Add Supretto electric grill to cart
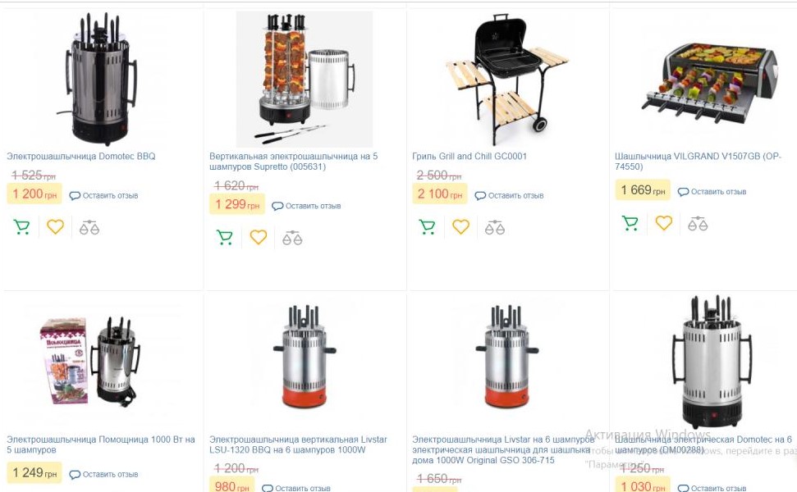797x492 pixels. [224, 238]
